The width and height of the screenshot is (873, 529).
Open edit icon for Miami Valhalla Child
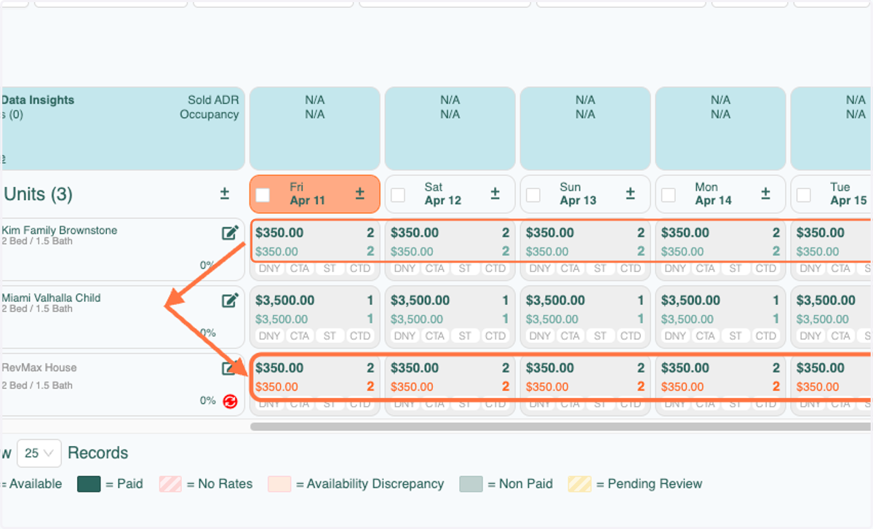coord(230,300)
